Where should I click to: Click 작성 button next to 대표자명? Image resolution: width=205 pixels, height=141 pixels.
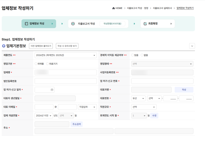point(184,90)
